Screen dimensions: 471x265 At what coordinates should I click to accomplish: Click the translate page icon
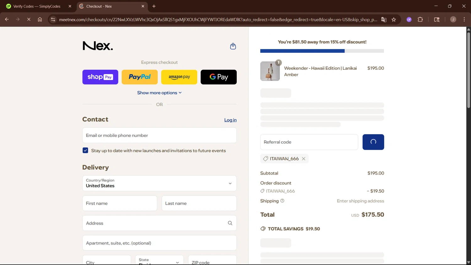pos(384,19)
